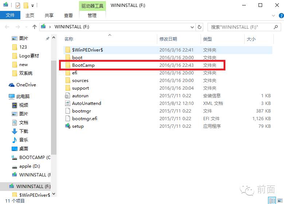Image resolution: width=284 pixels, height=204 pixels.
Task: Select the 驱动器工具 contextual tab header
Action: [x=92, y=6]
